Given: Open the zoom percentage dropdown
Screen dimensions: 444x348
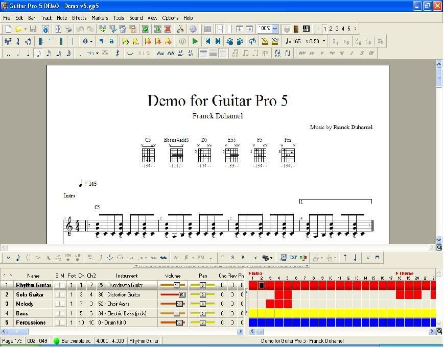Looking at the screenshot, I should [275, 29].
